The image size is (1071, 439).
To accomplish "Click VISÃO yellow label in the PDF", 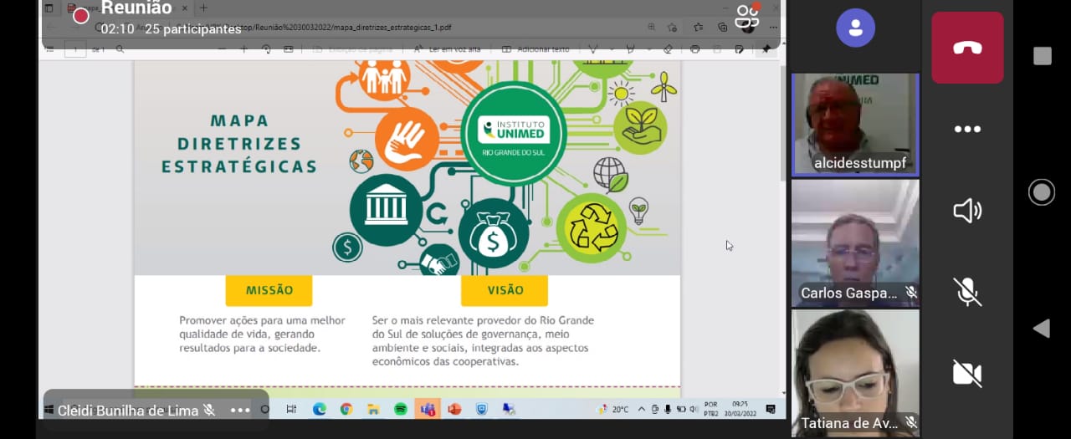I will click(x=505, y=290).
